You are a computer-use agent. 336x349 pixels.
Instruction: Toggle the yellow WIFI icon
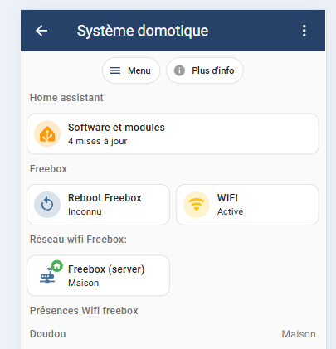click(197, 205)
